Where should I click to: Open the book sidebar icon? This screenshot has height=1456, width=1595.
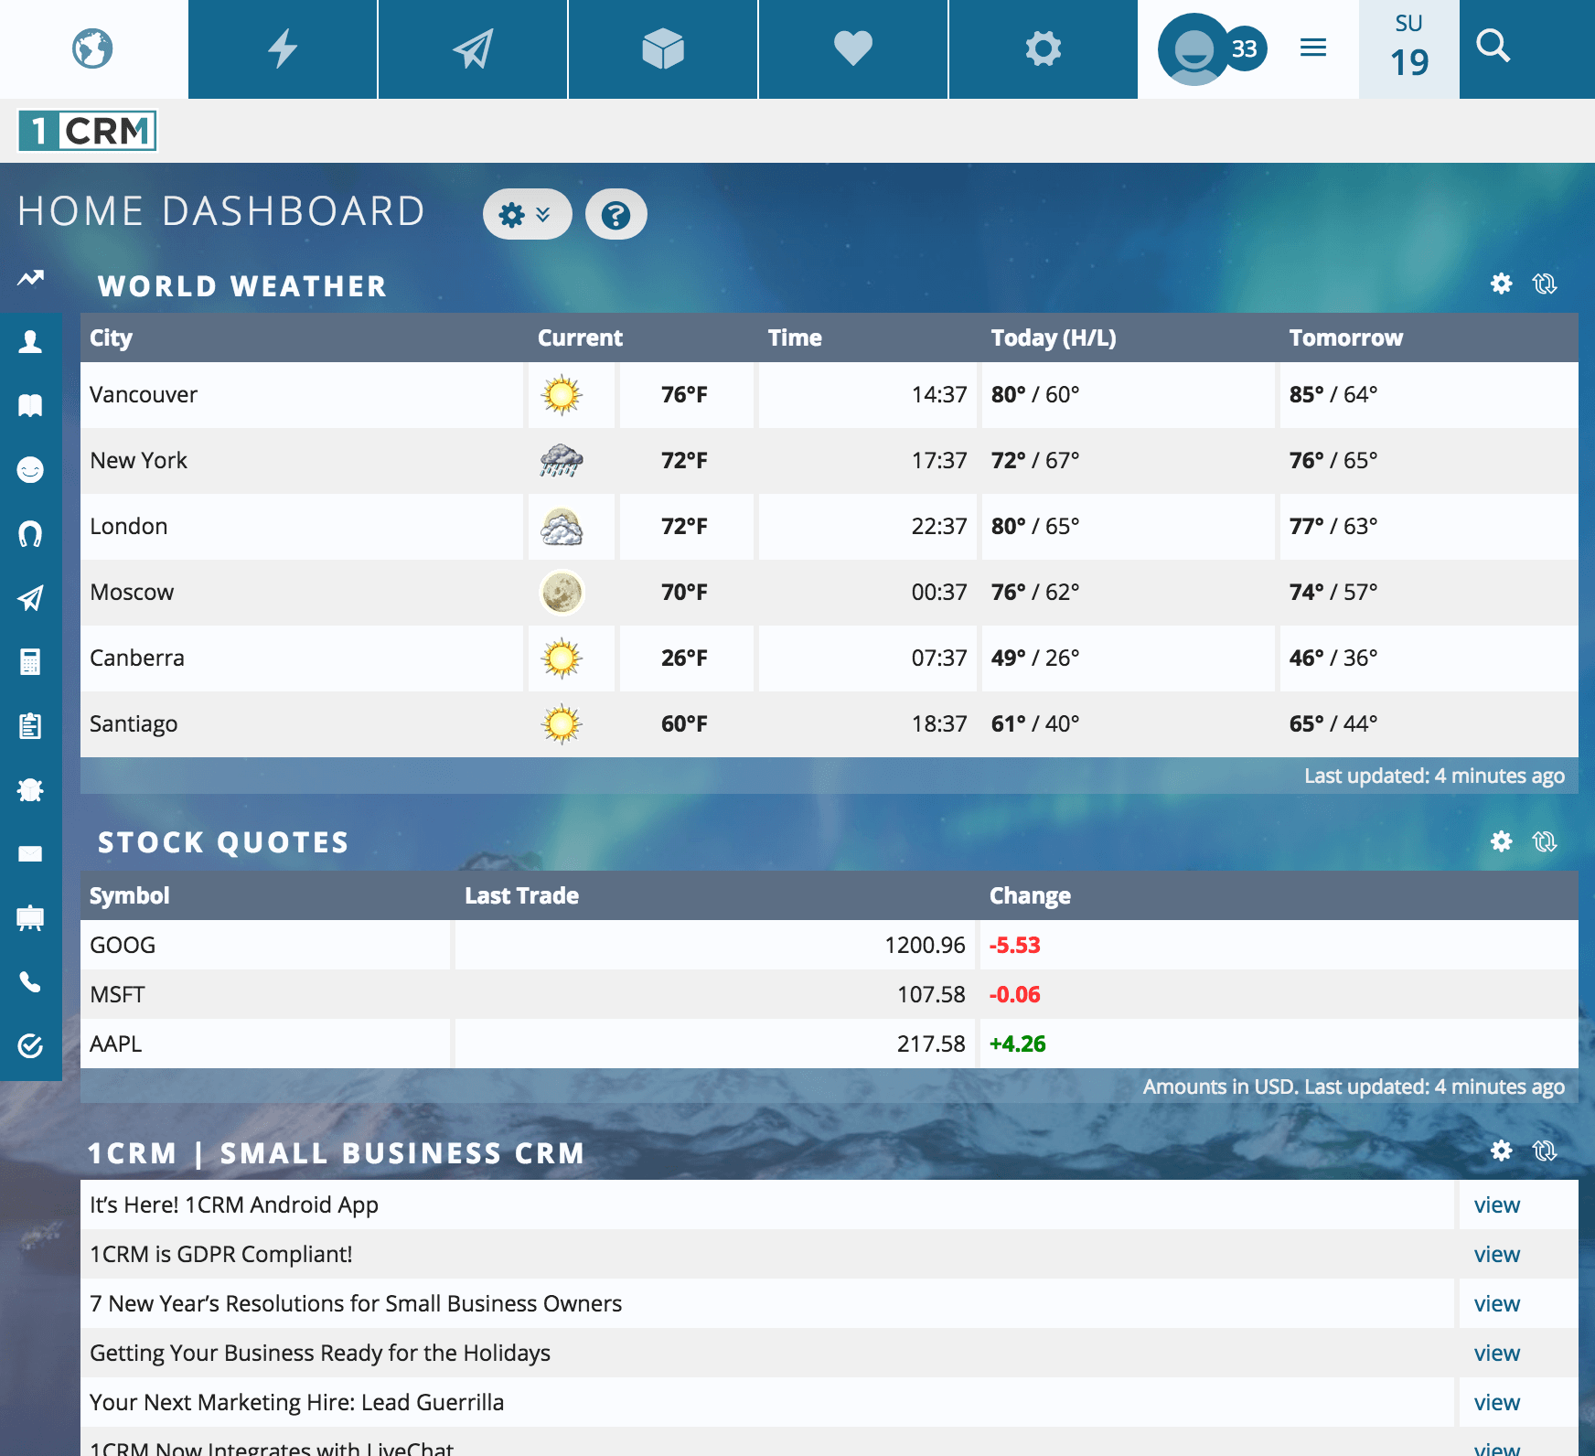pyautogui.click(x=30, y=405)
